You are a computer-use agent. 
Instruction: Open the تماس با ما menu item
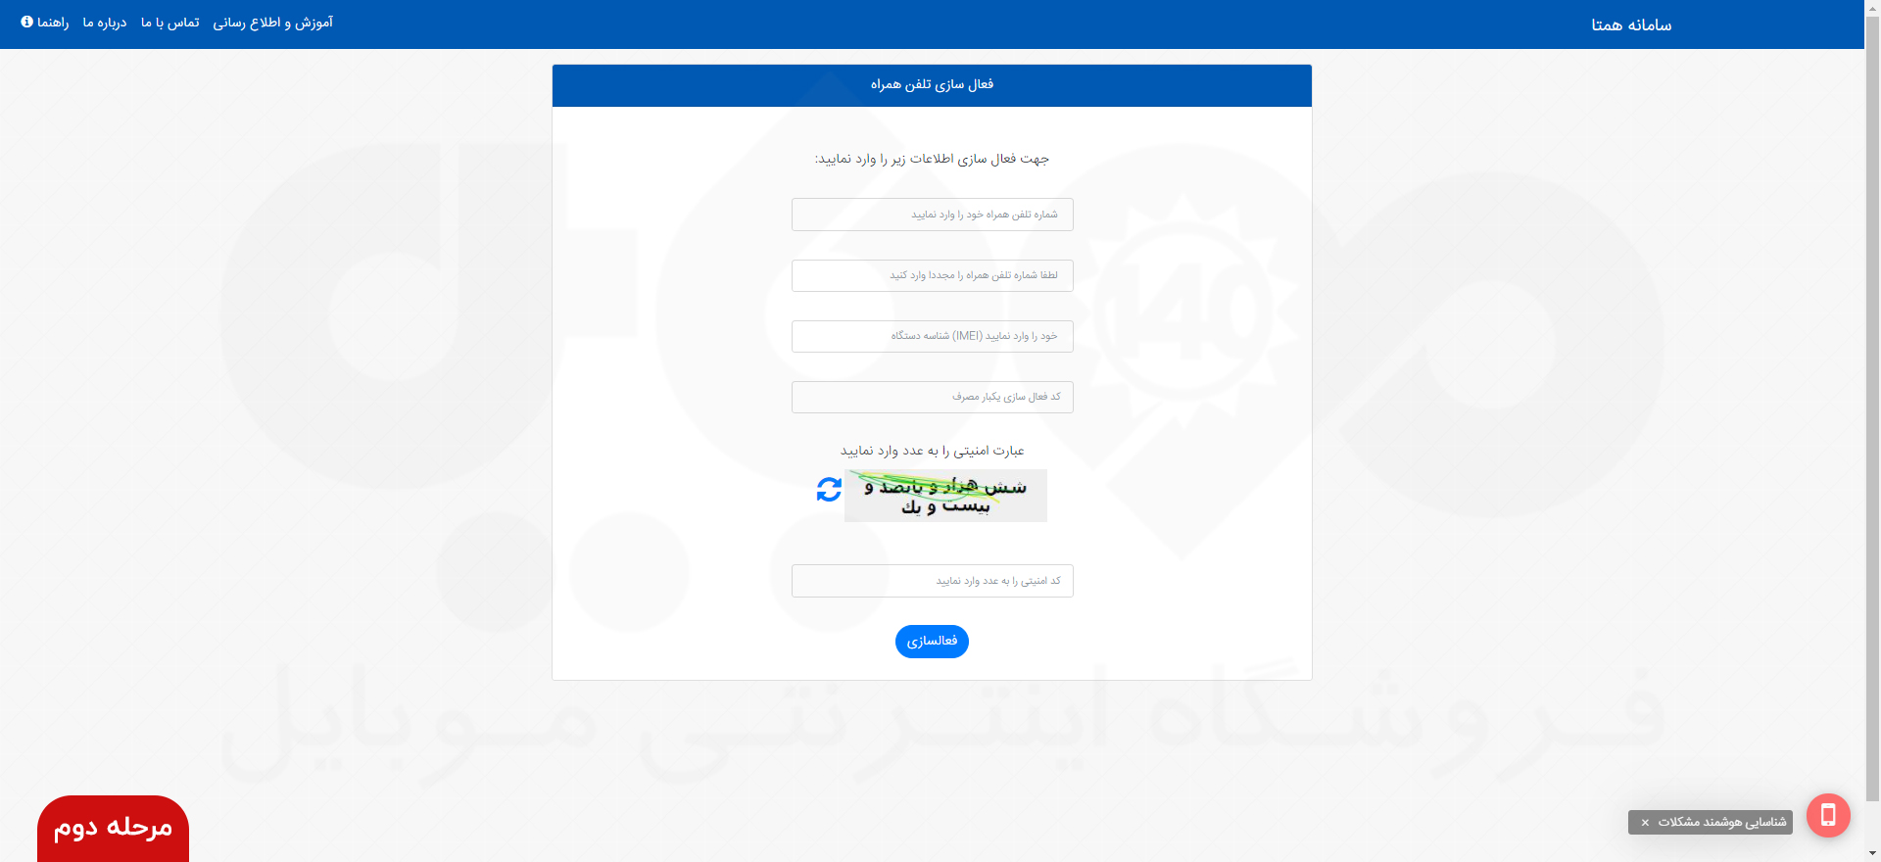(170, 23)
